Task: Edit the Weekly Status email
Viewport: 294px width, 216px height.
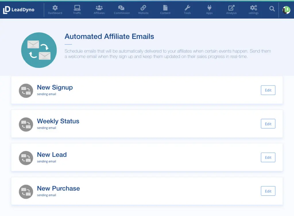Action: tap(268, 124)
